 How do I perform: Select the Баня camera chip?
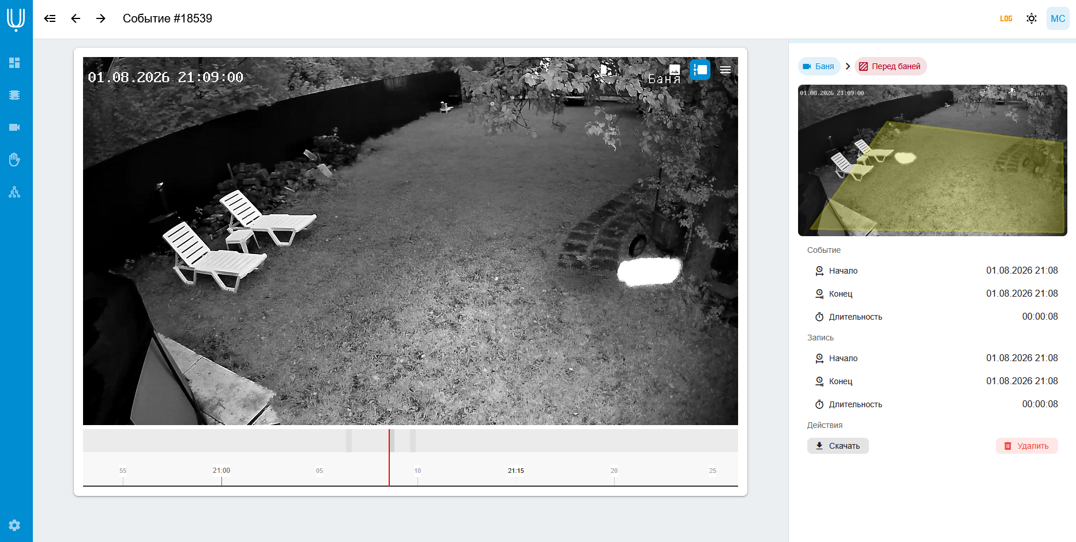pyautogui.click(x=819, y=66)
